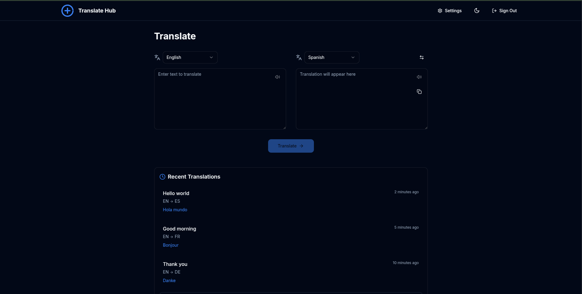The width and height of the screenshot is (582, 294).
Task: Open the "Hola mundo" translation link
Action: [x=175, y=210]
